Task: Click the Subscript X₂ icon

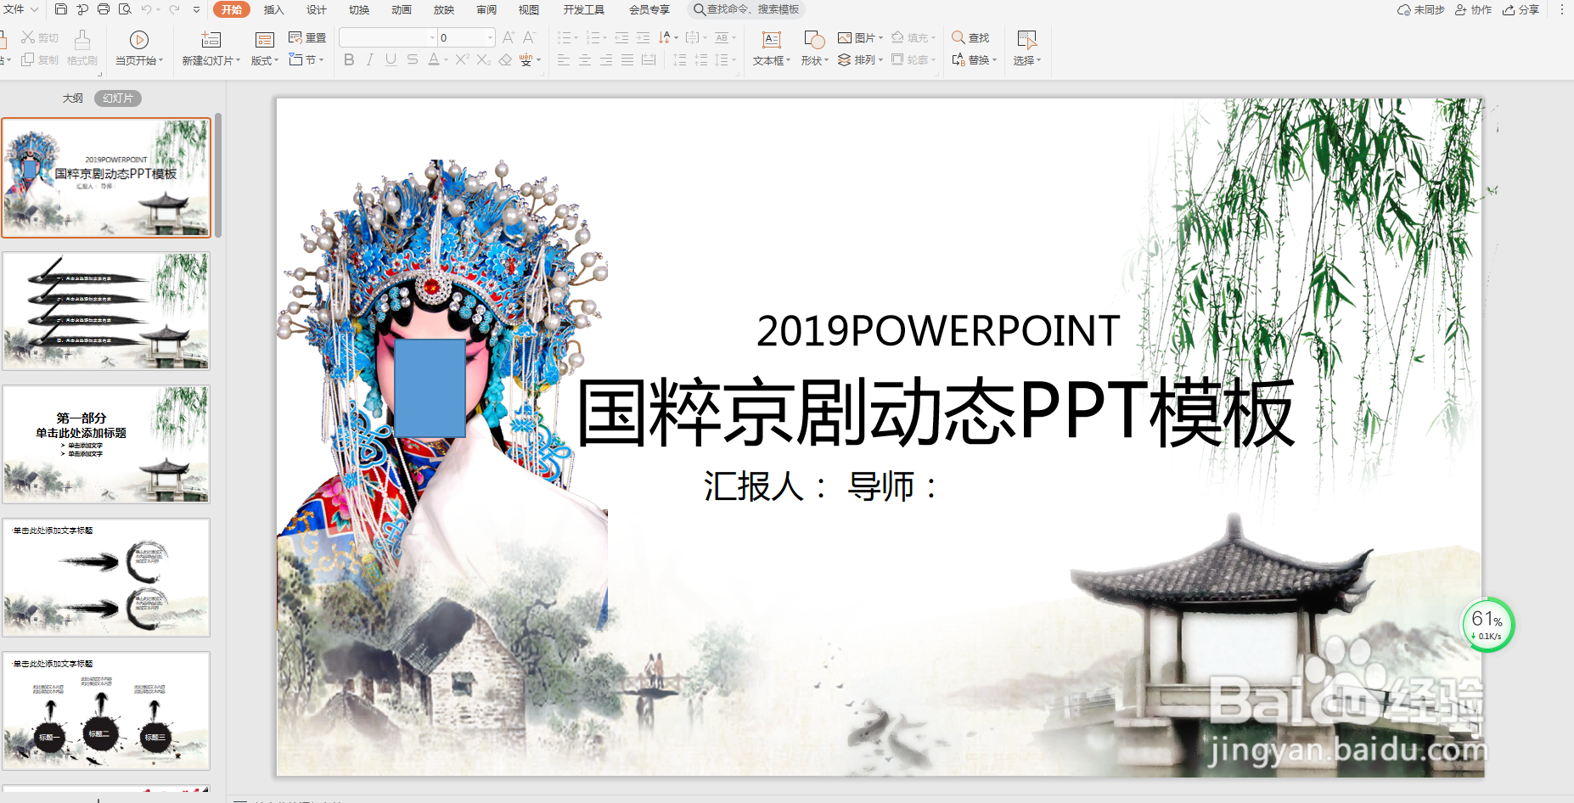Action: tap(483, 59)
